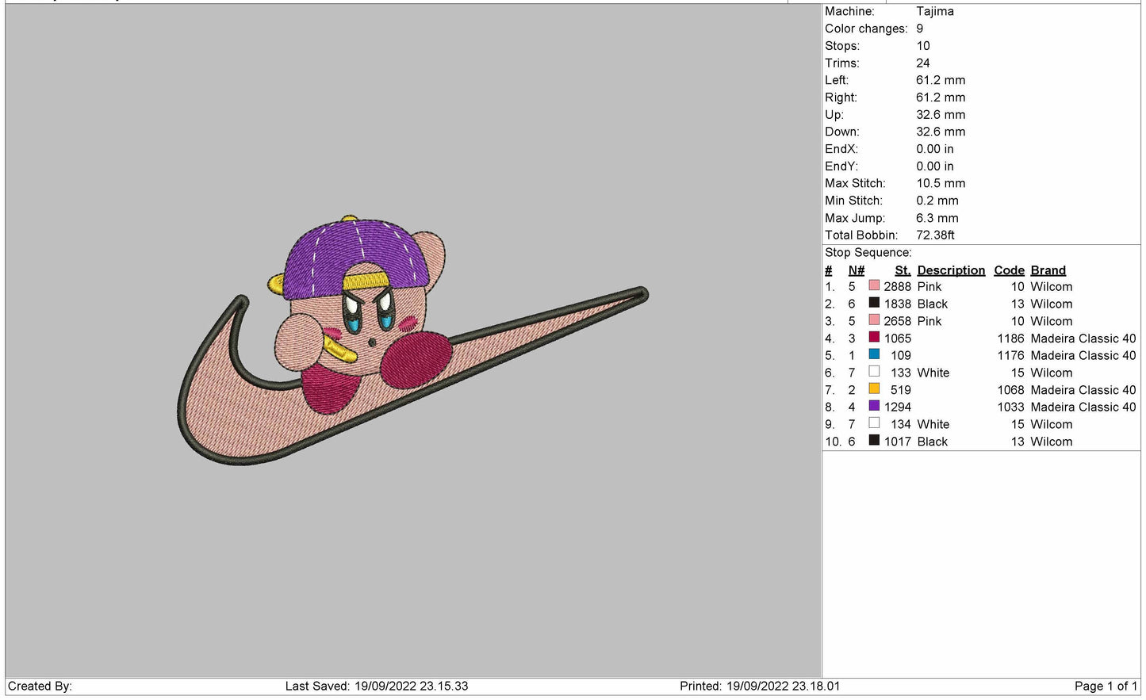The height and width of the screenshot is (700, 1146).
Task: Pick the yellow swatch beside stitch count 519
Action: (x=874, y=389)
